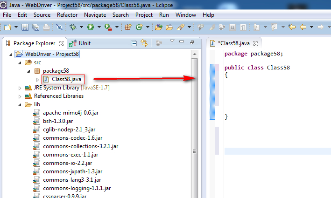The image size is (331, 198).
Task: Collapse the WebDriver - Project58 tree node
Action: click(x=11, y=55)
